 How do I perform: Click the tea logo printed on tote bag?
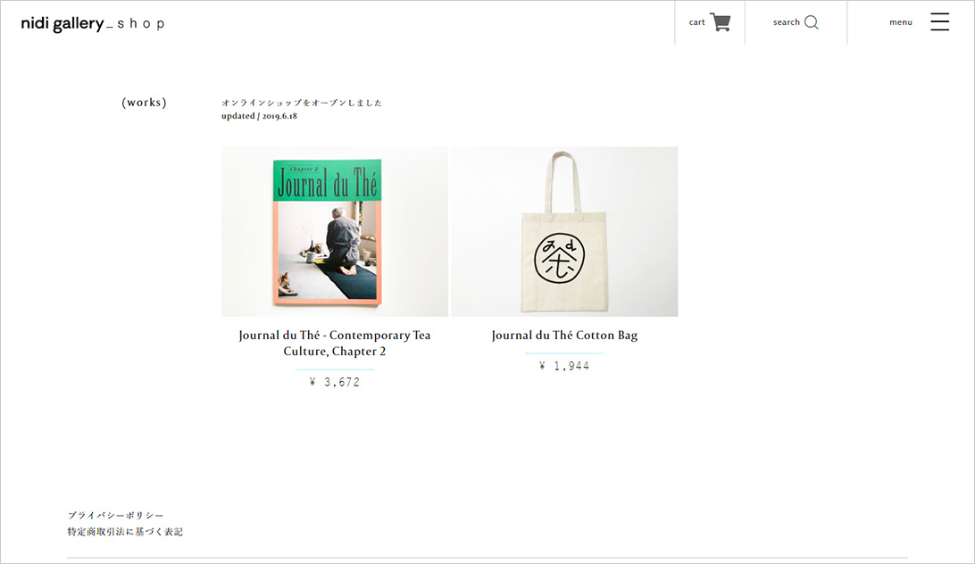click(x=560, y=258)
